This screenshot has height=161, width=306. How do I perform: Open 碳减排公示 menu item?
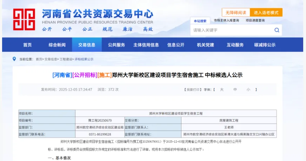pyautogui.click(x=265, y=45)
